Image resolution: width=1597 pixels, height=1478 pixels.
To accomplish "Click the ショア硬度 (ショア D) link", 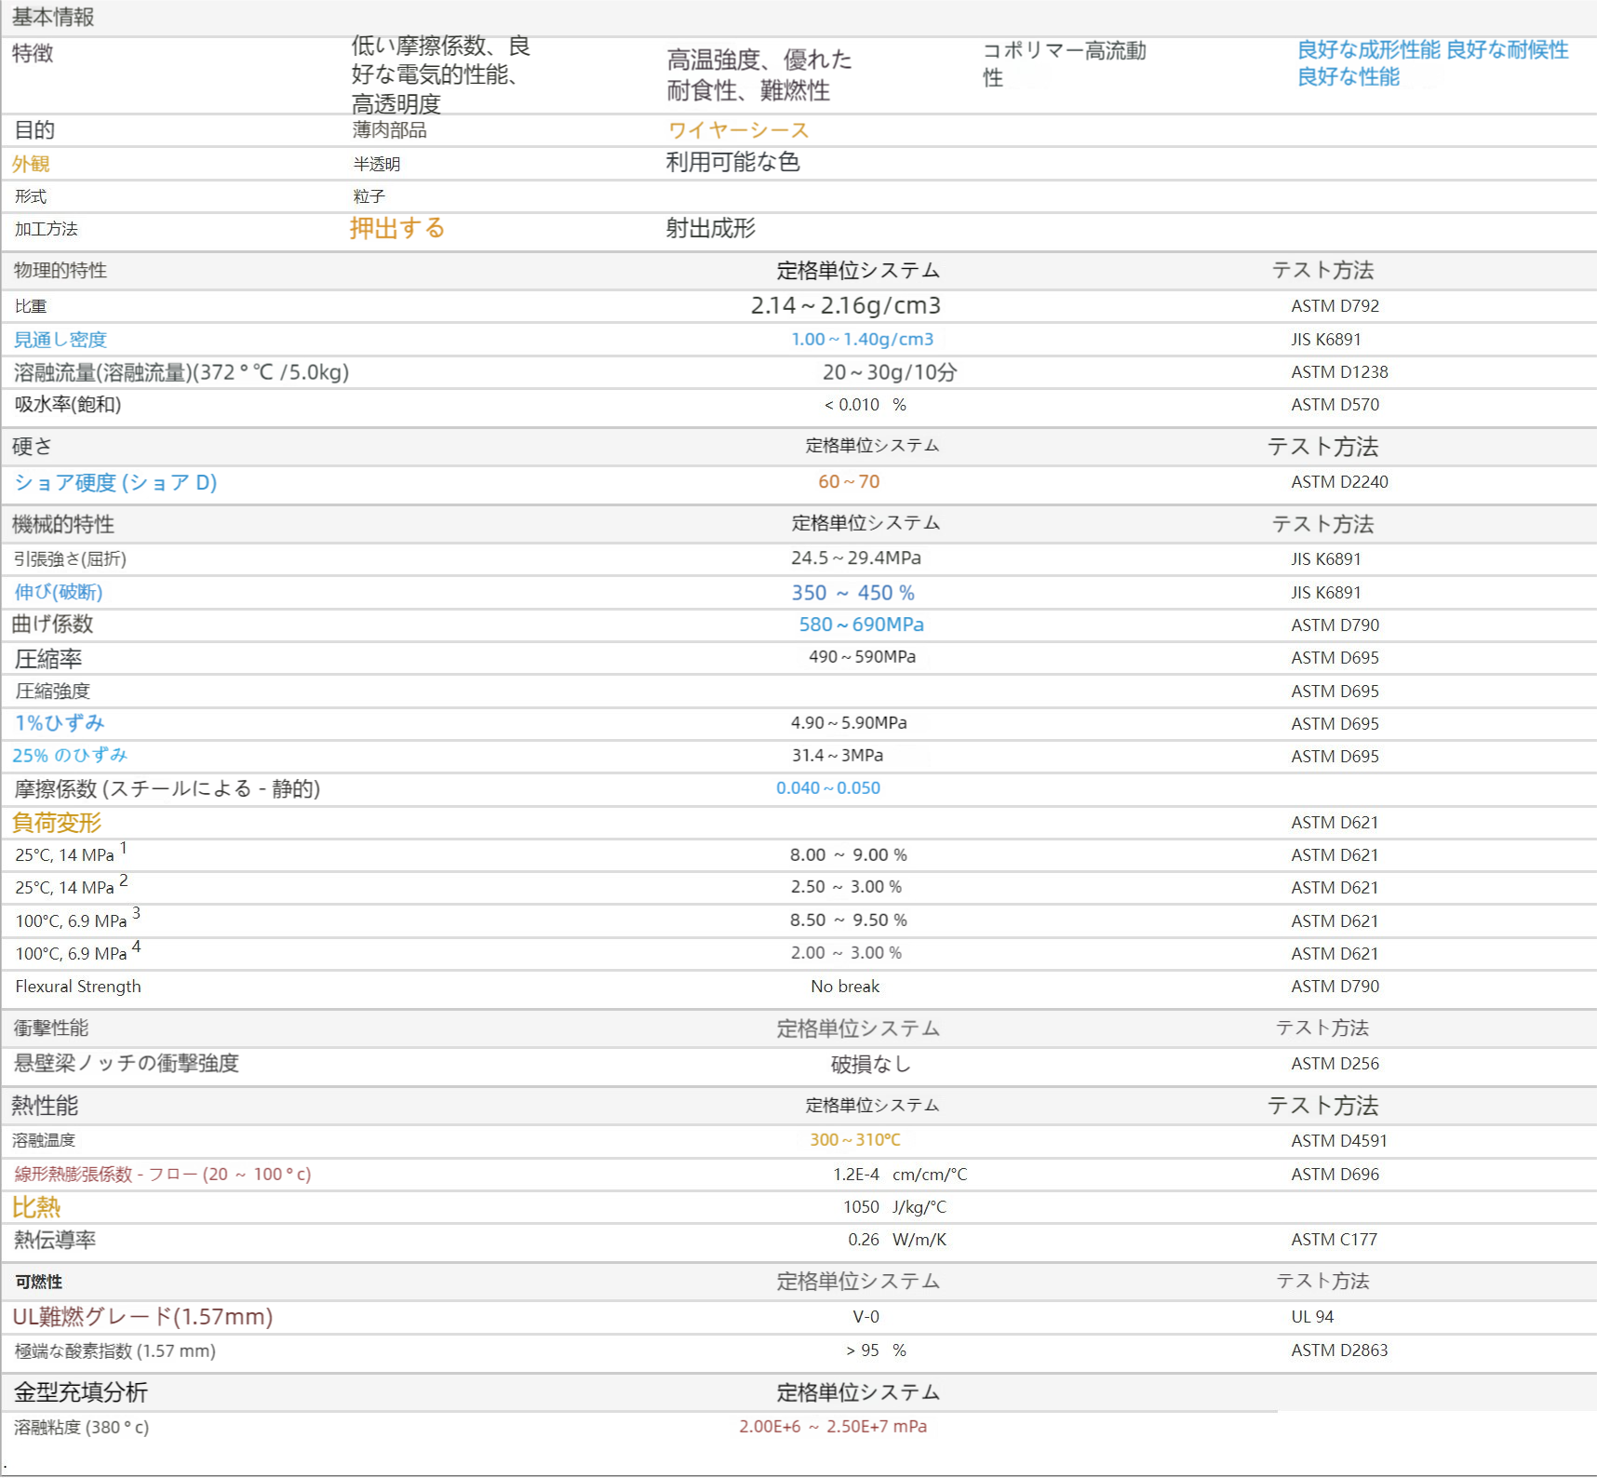I will coord(115,483).
